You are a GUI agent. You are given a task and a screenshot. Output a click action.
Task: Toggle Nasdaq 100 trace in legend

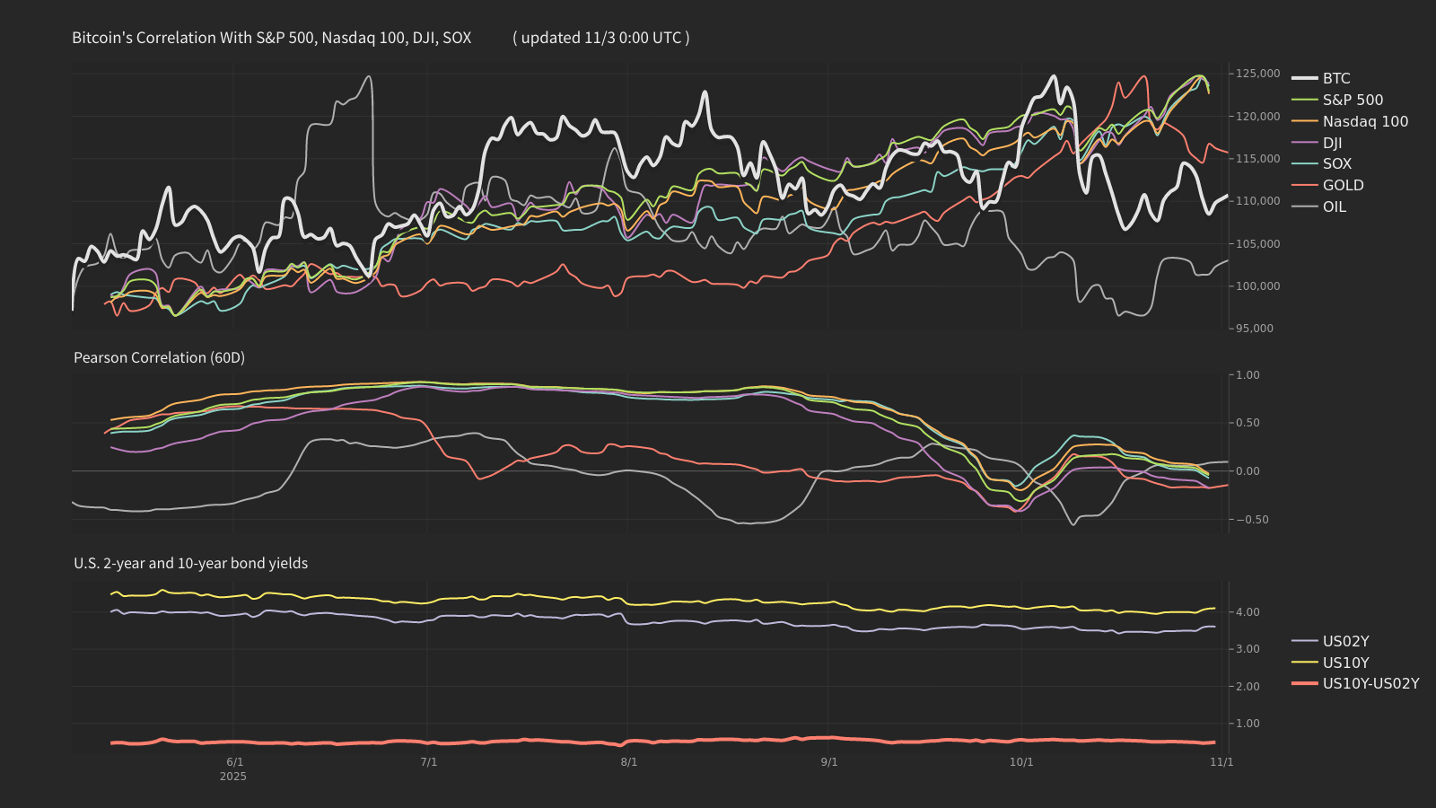pos(1364,121)
